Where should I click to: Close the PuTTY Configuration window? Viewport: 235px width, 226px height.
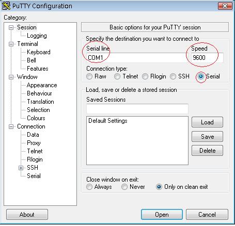225,6
